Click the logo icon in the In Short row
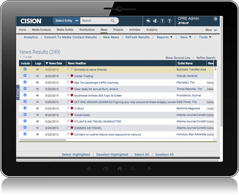 (38, 108)
